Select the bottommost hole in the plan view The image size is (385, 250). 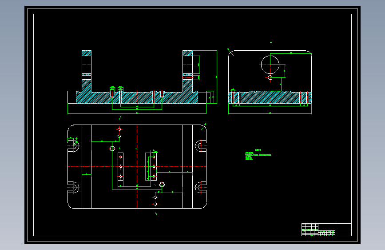point(155,204)
